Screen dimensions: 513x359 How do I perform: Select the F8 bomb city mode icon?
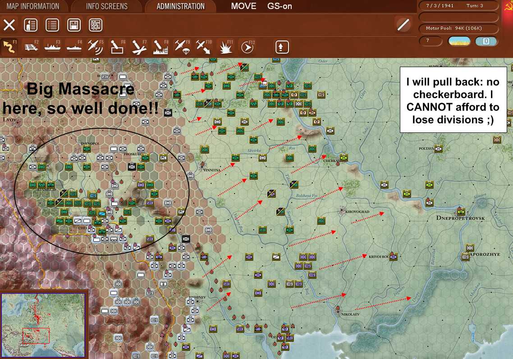click(x=160, y=47)
